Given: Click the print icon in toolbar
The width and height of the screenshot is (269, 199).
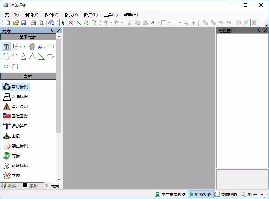Looking at the screenshot, I should pos(33,23).
